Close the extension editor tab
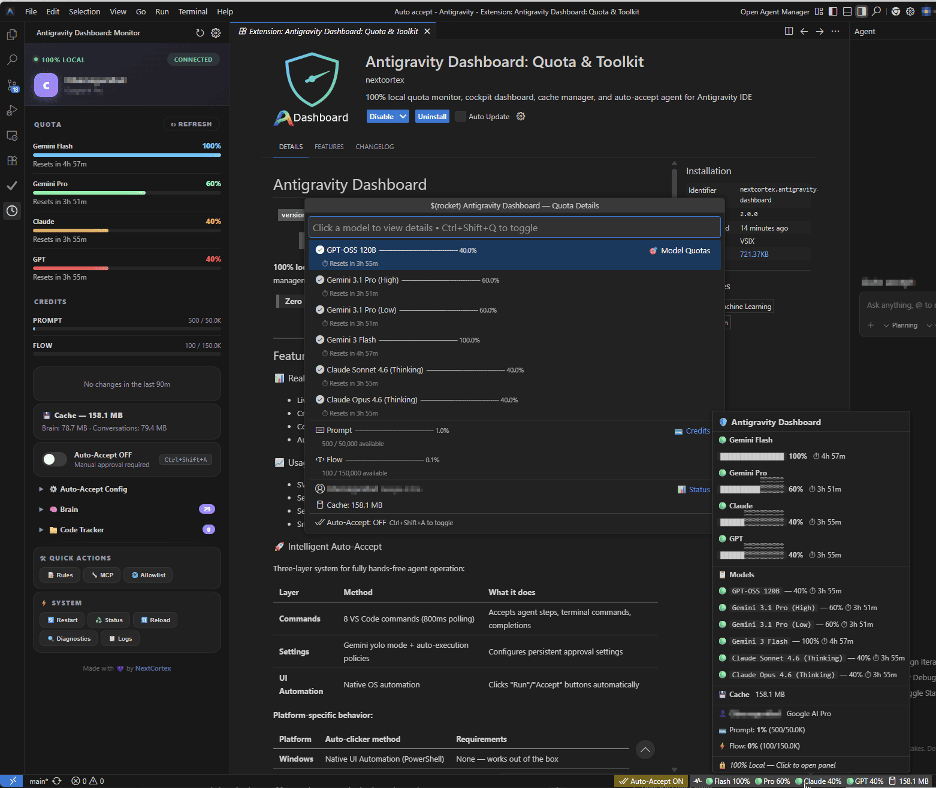The height and width of the screenshot is (788, 936). click(x=427, y=31)
